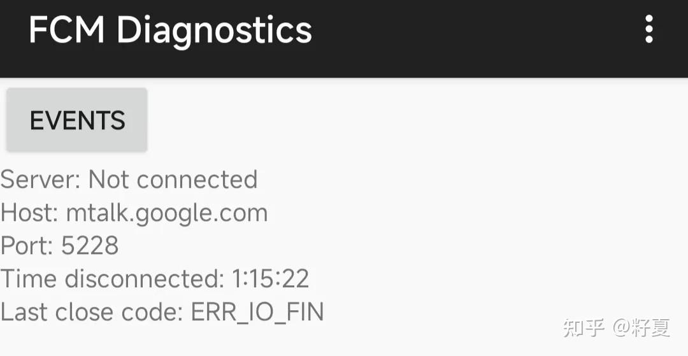Click the "Port:" label

click(x=27, y=246)
